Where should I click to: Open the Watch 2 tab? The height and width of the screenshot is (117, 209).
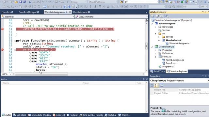(x=110, y=115)
